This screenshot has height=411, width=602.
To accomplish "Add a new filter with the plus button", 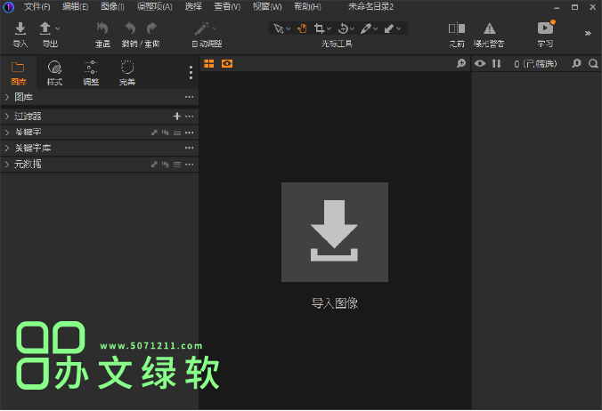I will pyautogui.click(x=176, y=116).
